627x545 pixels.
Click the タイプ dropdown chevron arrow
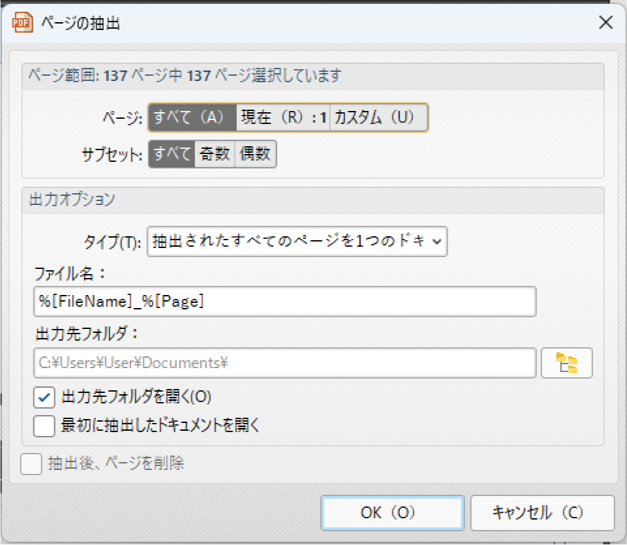point(436,241)
